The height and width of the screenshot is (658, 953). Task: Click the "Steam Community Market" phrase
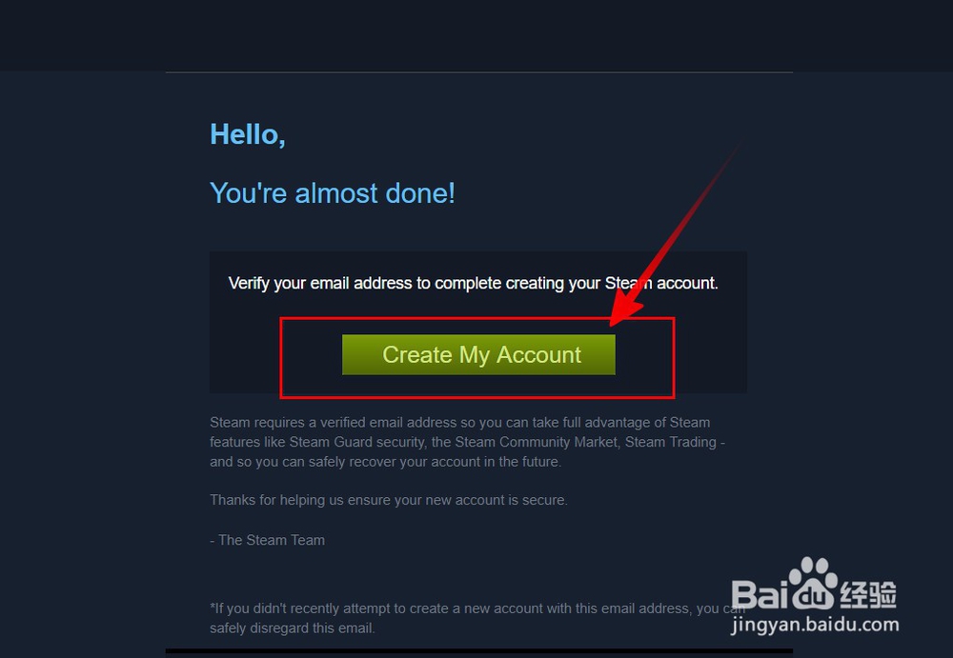(536, 442)
